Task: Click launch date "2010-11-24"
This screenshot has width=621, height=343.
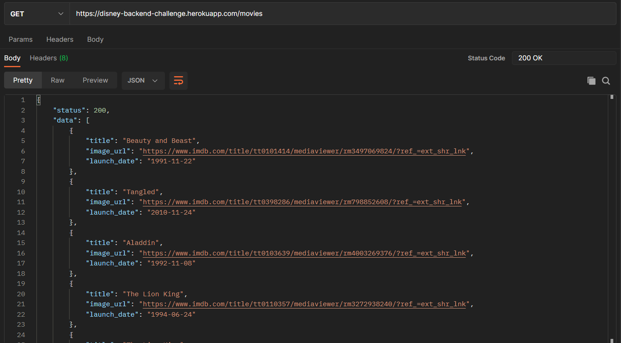Action: [x=171, y=212]
